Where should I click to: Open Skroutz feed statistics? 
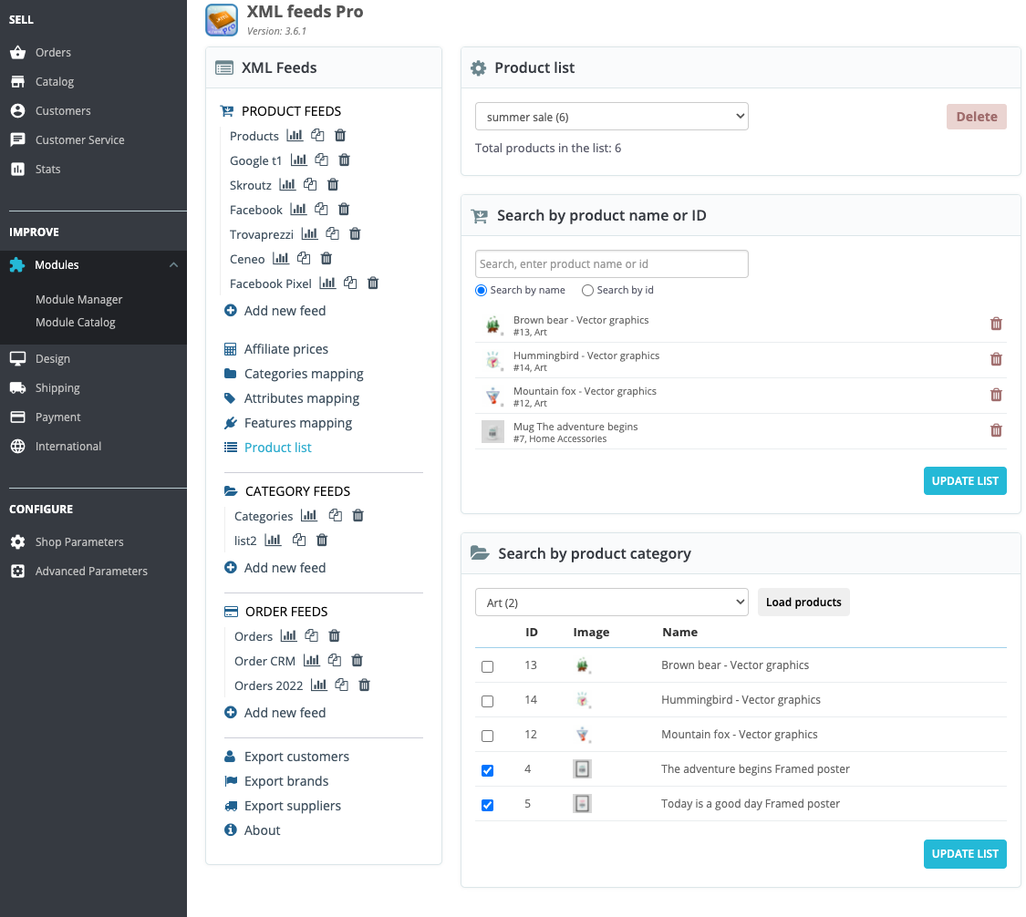(287, 184)
